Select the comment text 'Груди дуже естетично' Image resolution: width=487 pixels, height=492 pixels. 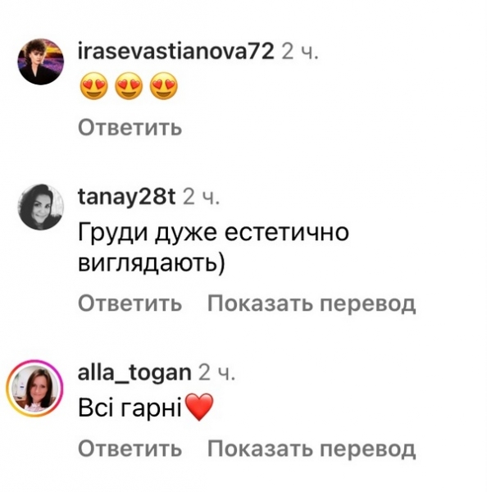[x=213, y=233]
